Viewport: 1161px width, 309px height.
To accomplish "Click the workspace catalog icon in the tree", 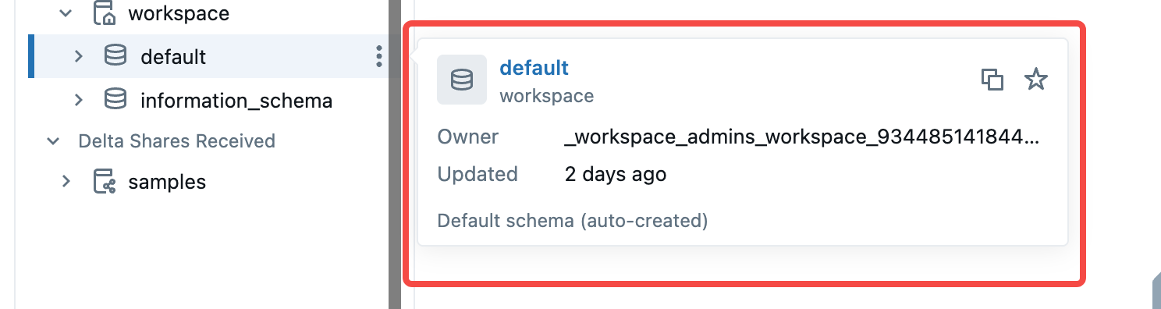I will pyautogui.click(x=104, y=13).
